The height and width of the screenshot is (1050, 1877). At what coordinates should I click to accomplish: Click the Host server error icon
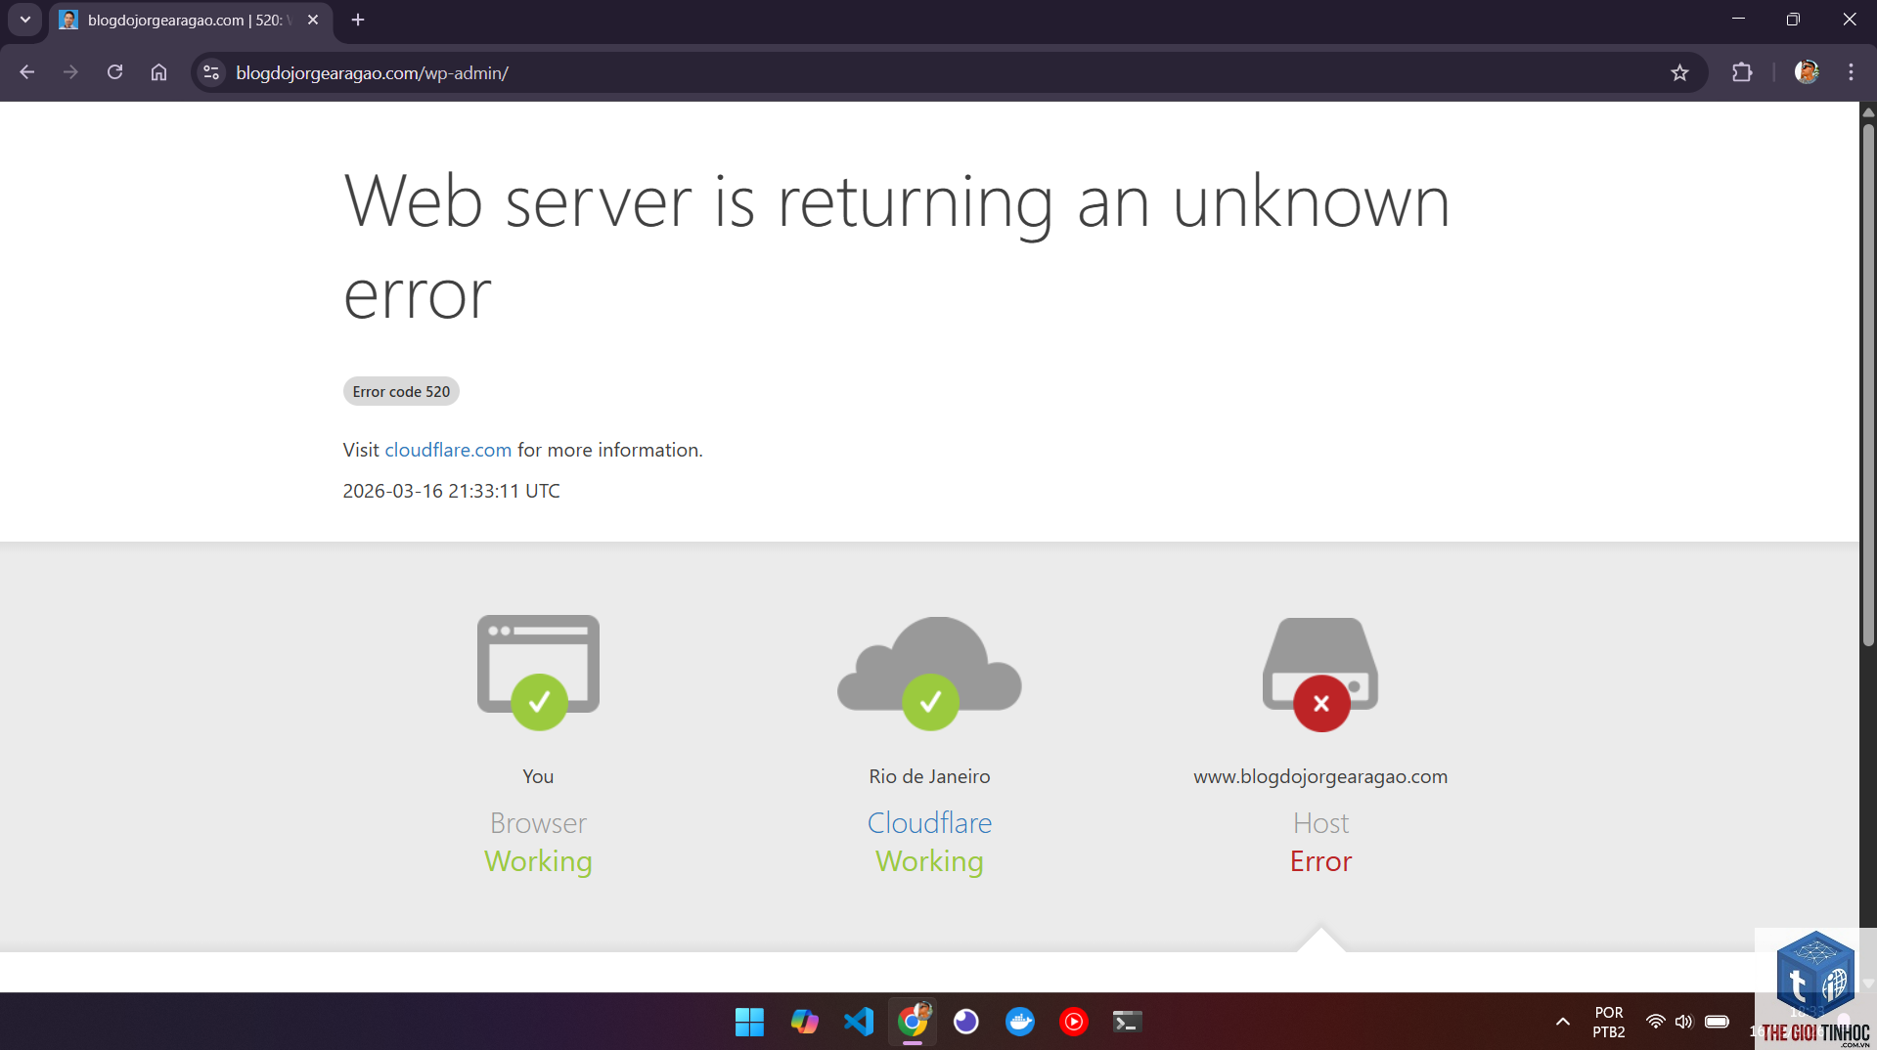1320,675
